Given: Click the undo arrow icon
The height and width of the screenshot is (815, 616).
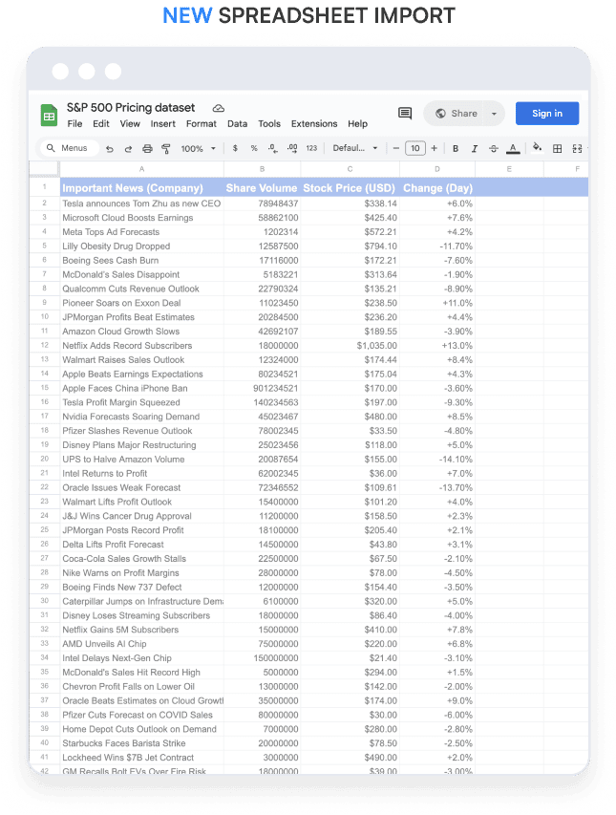Looking at the screenshot, I should 110,149.
